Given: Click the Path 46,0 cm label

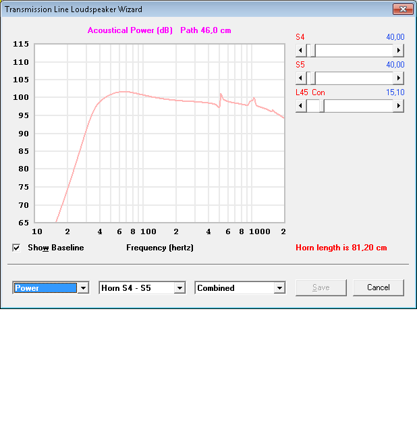Looking at the screenshot, I should coord(206,30).
